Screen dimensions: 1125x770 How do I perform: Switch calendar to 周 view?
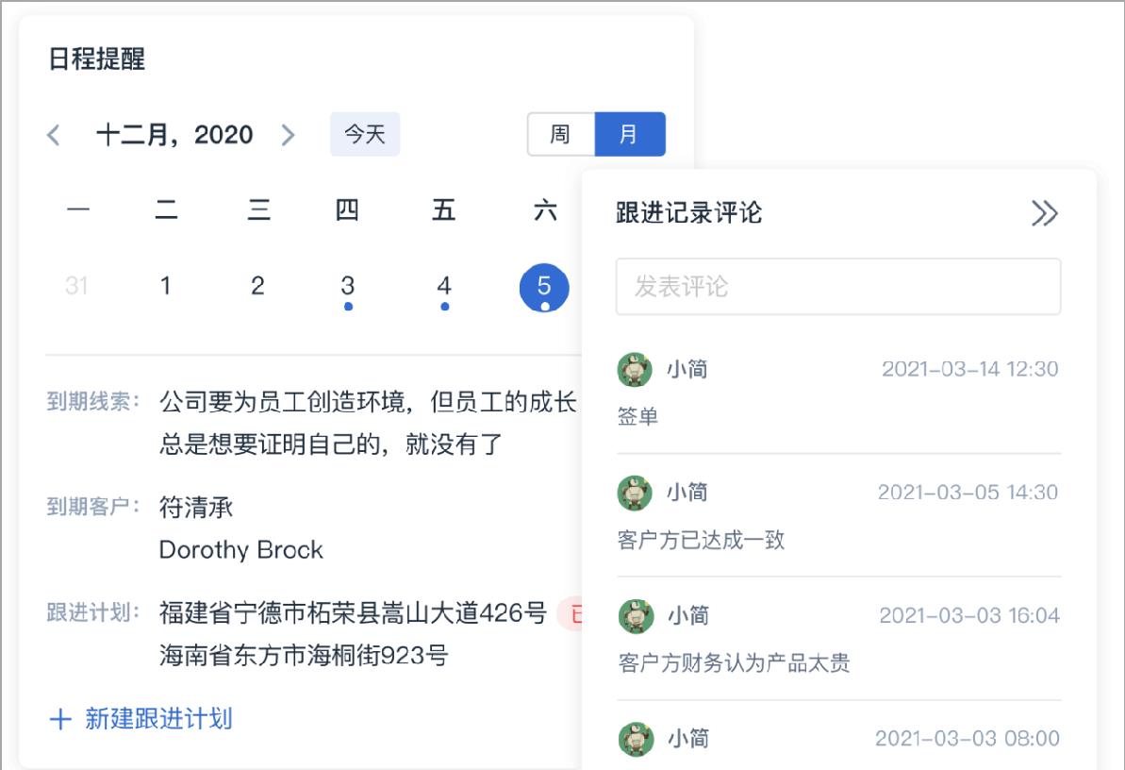[560, 134]
